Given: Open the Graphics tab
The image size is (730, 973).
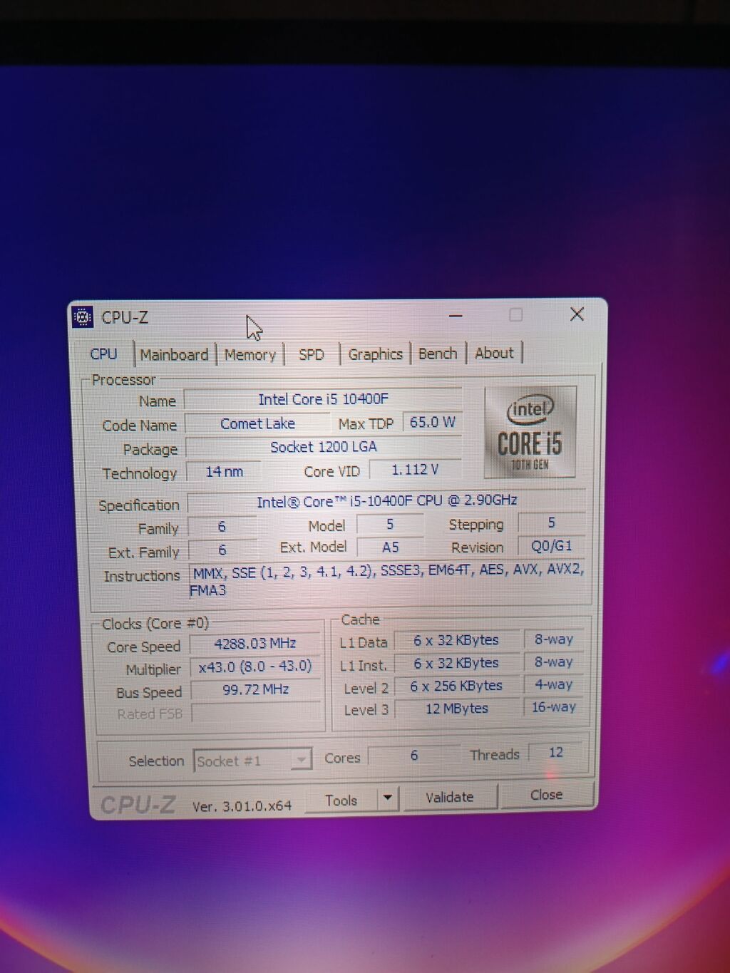Looking at the screenshot, I should click(x=375, y=354).
